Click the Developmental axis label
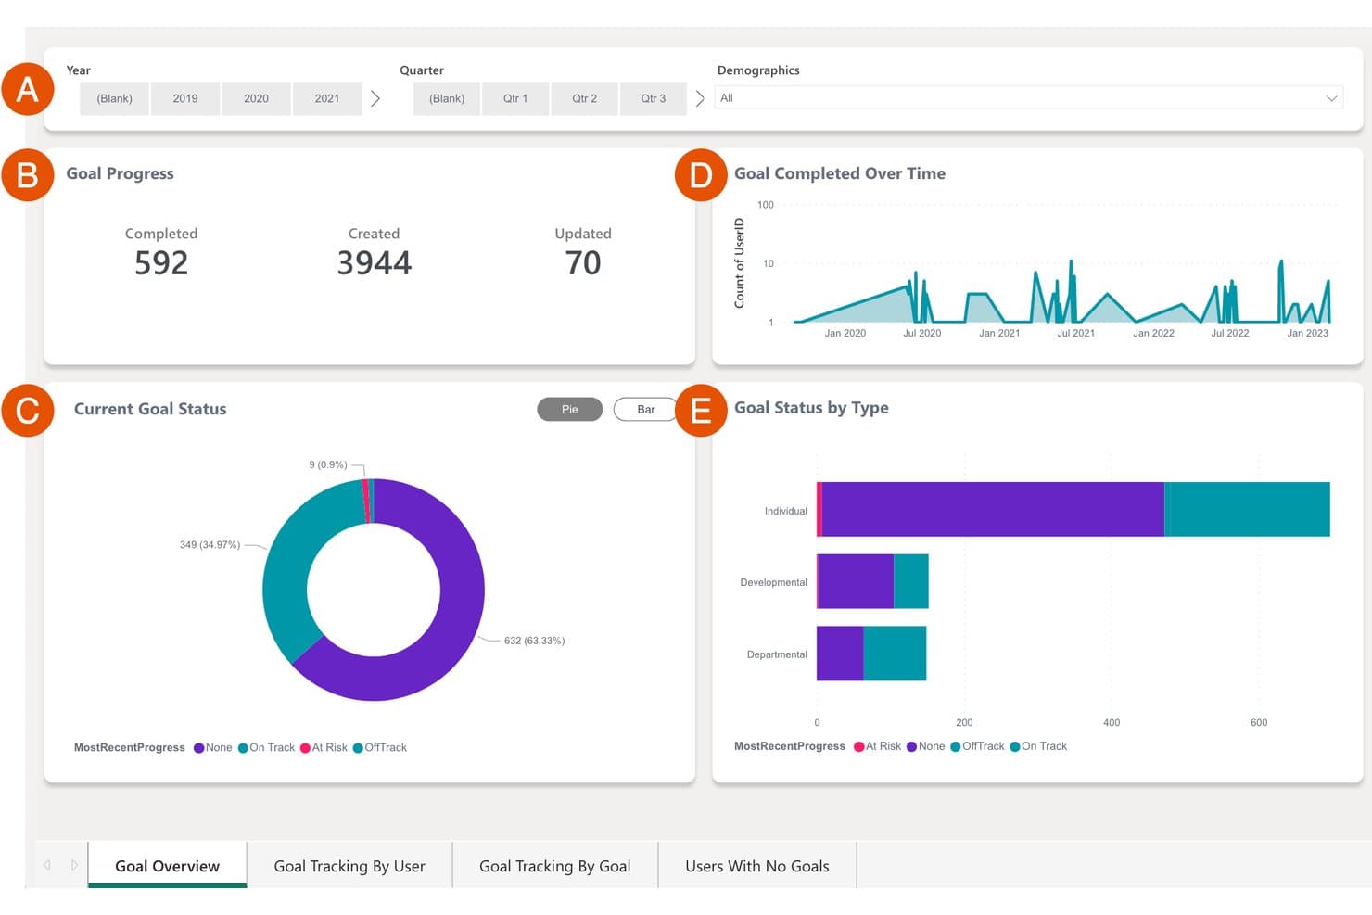The height and width of the screenshot is (915, 1372). 773,582
